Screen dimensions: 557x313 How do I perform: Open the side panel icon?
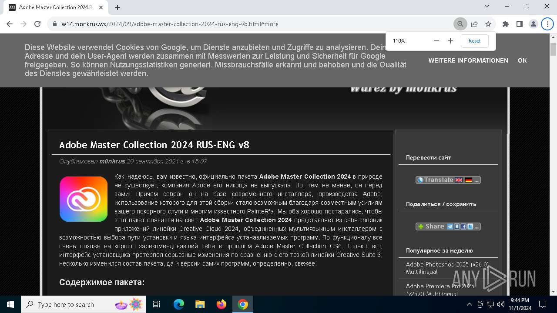tap(520, 24)
